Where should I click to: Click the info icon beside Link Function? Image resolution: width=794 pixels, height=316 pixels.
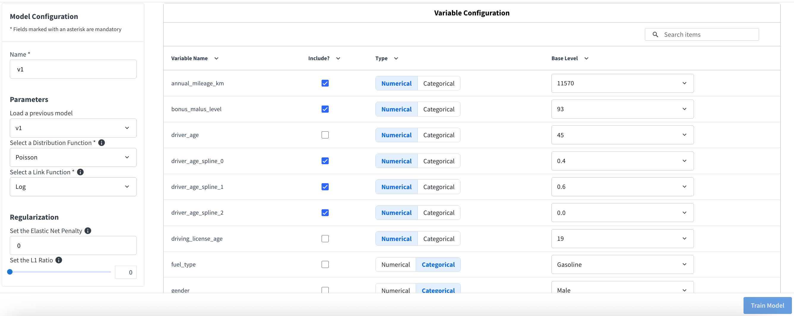[x=80, y=172]
